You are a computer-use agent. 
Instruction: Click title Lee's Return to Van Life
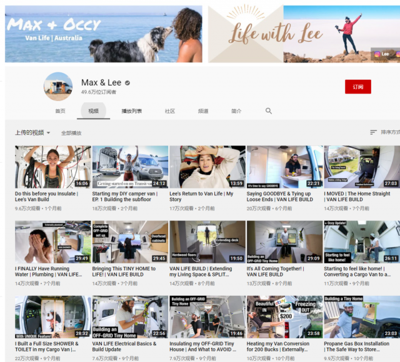201,197
